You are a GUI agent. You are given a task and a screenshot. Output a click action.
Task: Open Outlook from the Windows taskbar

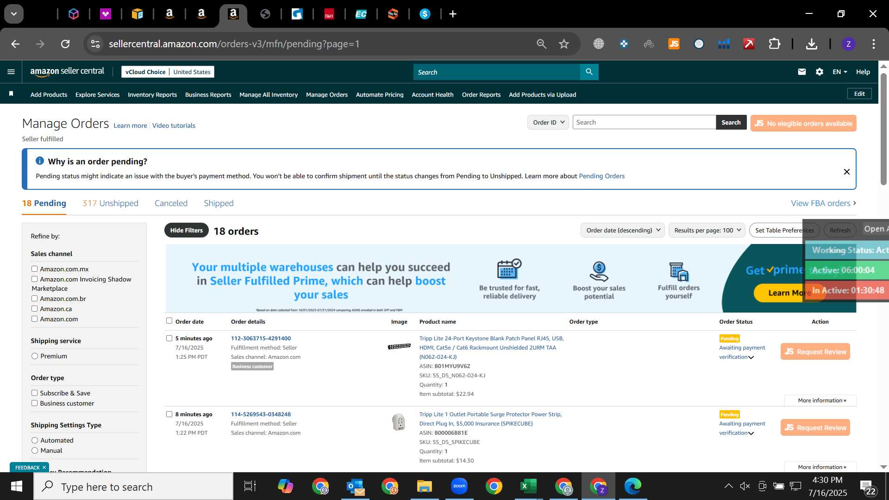(355, 486)
